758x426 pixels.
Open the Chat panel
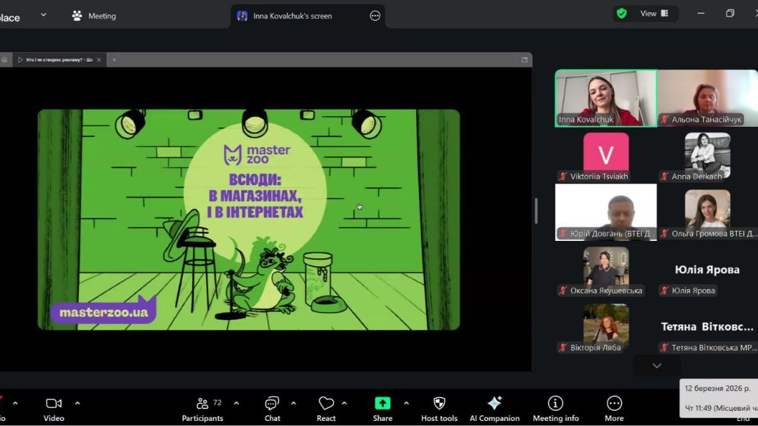tap(272, 404)
